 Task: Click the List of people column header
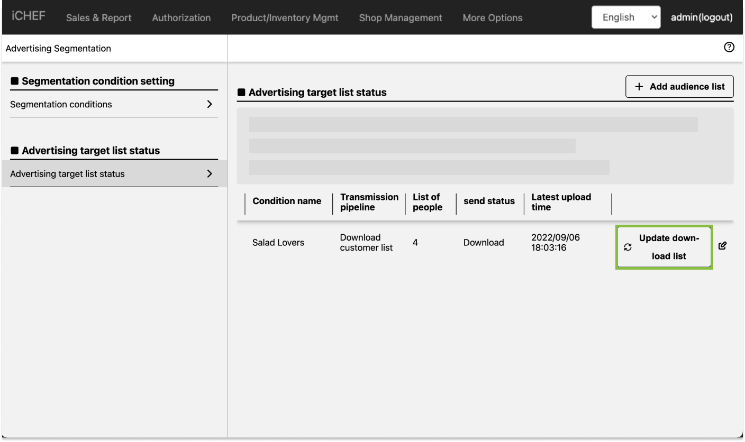coord(427,202)
